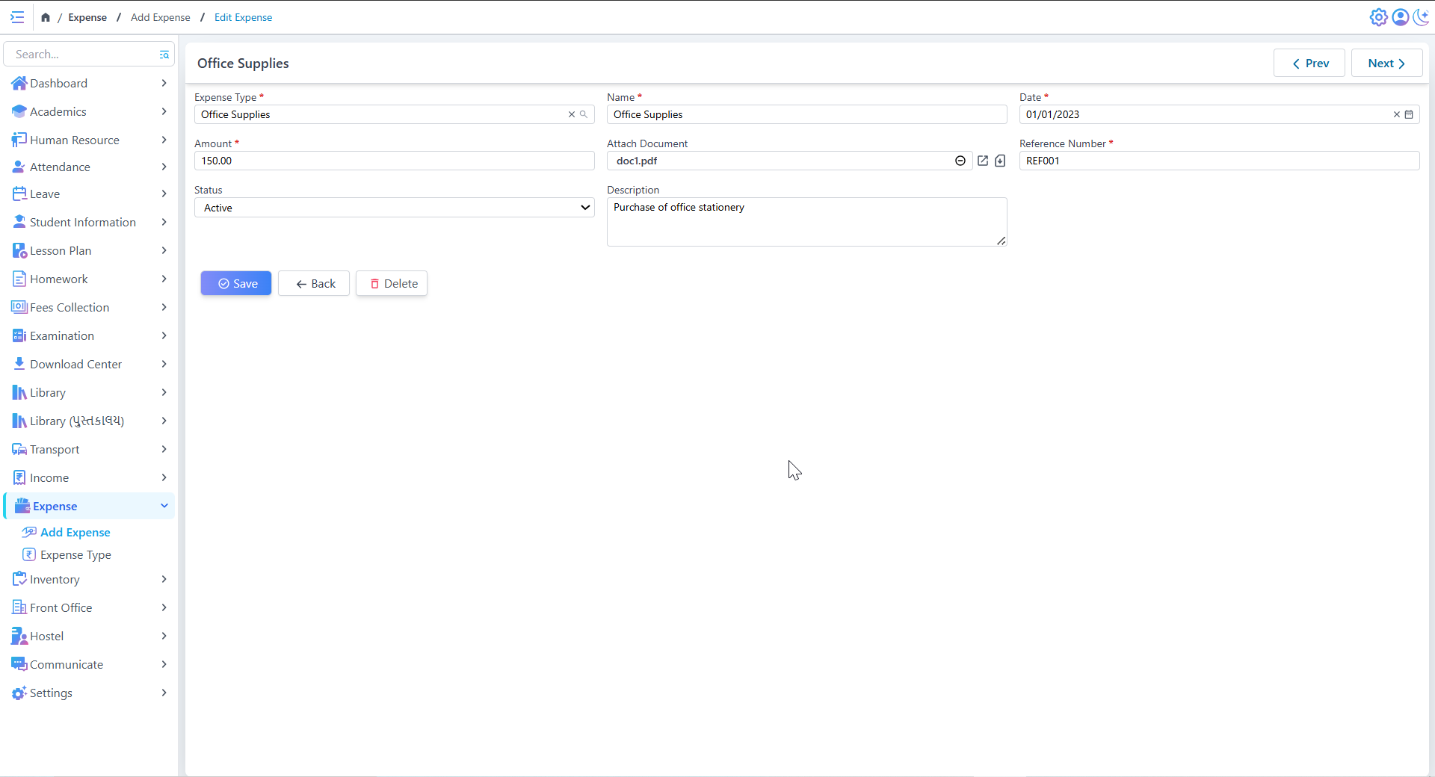1435x777 pixels.
Task: Toggle dark mode moon icon
Action: click(1421, 17)
